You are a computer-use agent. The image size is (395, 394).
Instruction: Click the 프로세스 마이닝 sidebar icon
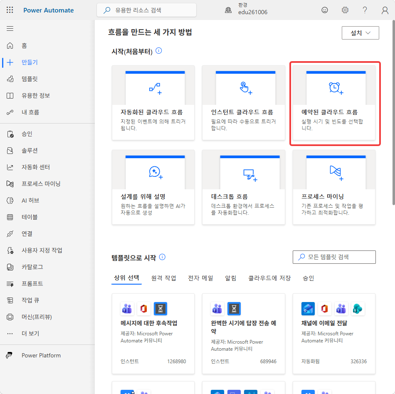[x=10, y=184]
